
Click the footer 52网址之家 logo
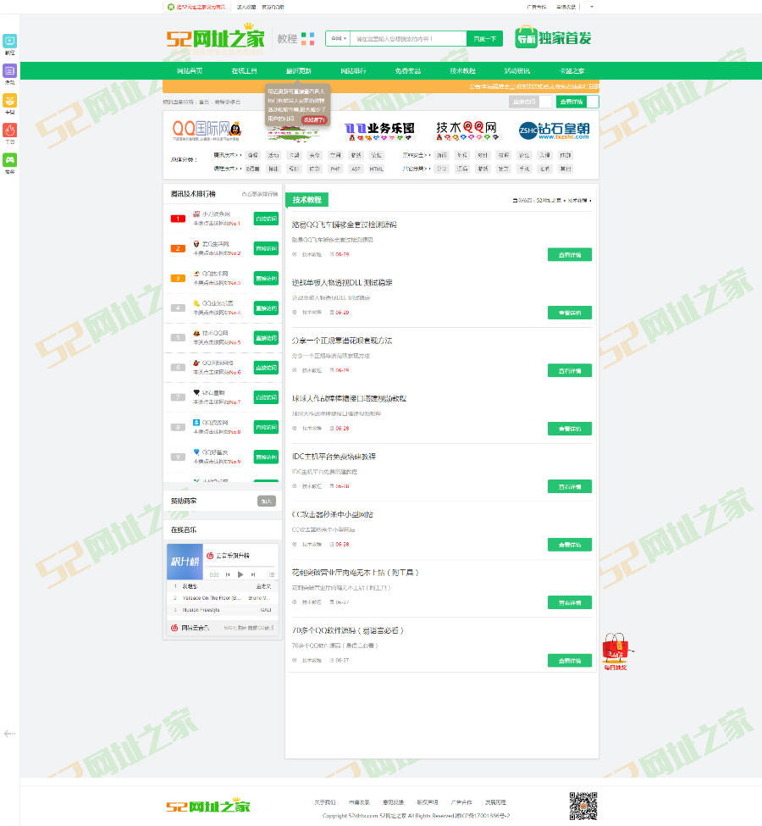208,806
